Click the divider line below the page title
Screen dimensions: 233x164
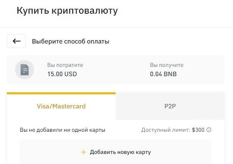coord(116,27)
